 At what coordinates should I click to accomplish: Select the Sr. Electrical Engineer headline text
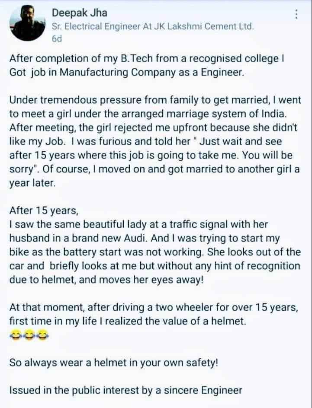click(153, 26)
